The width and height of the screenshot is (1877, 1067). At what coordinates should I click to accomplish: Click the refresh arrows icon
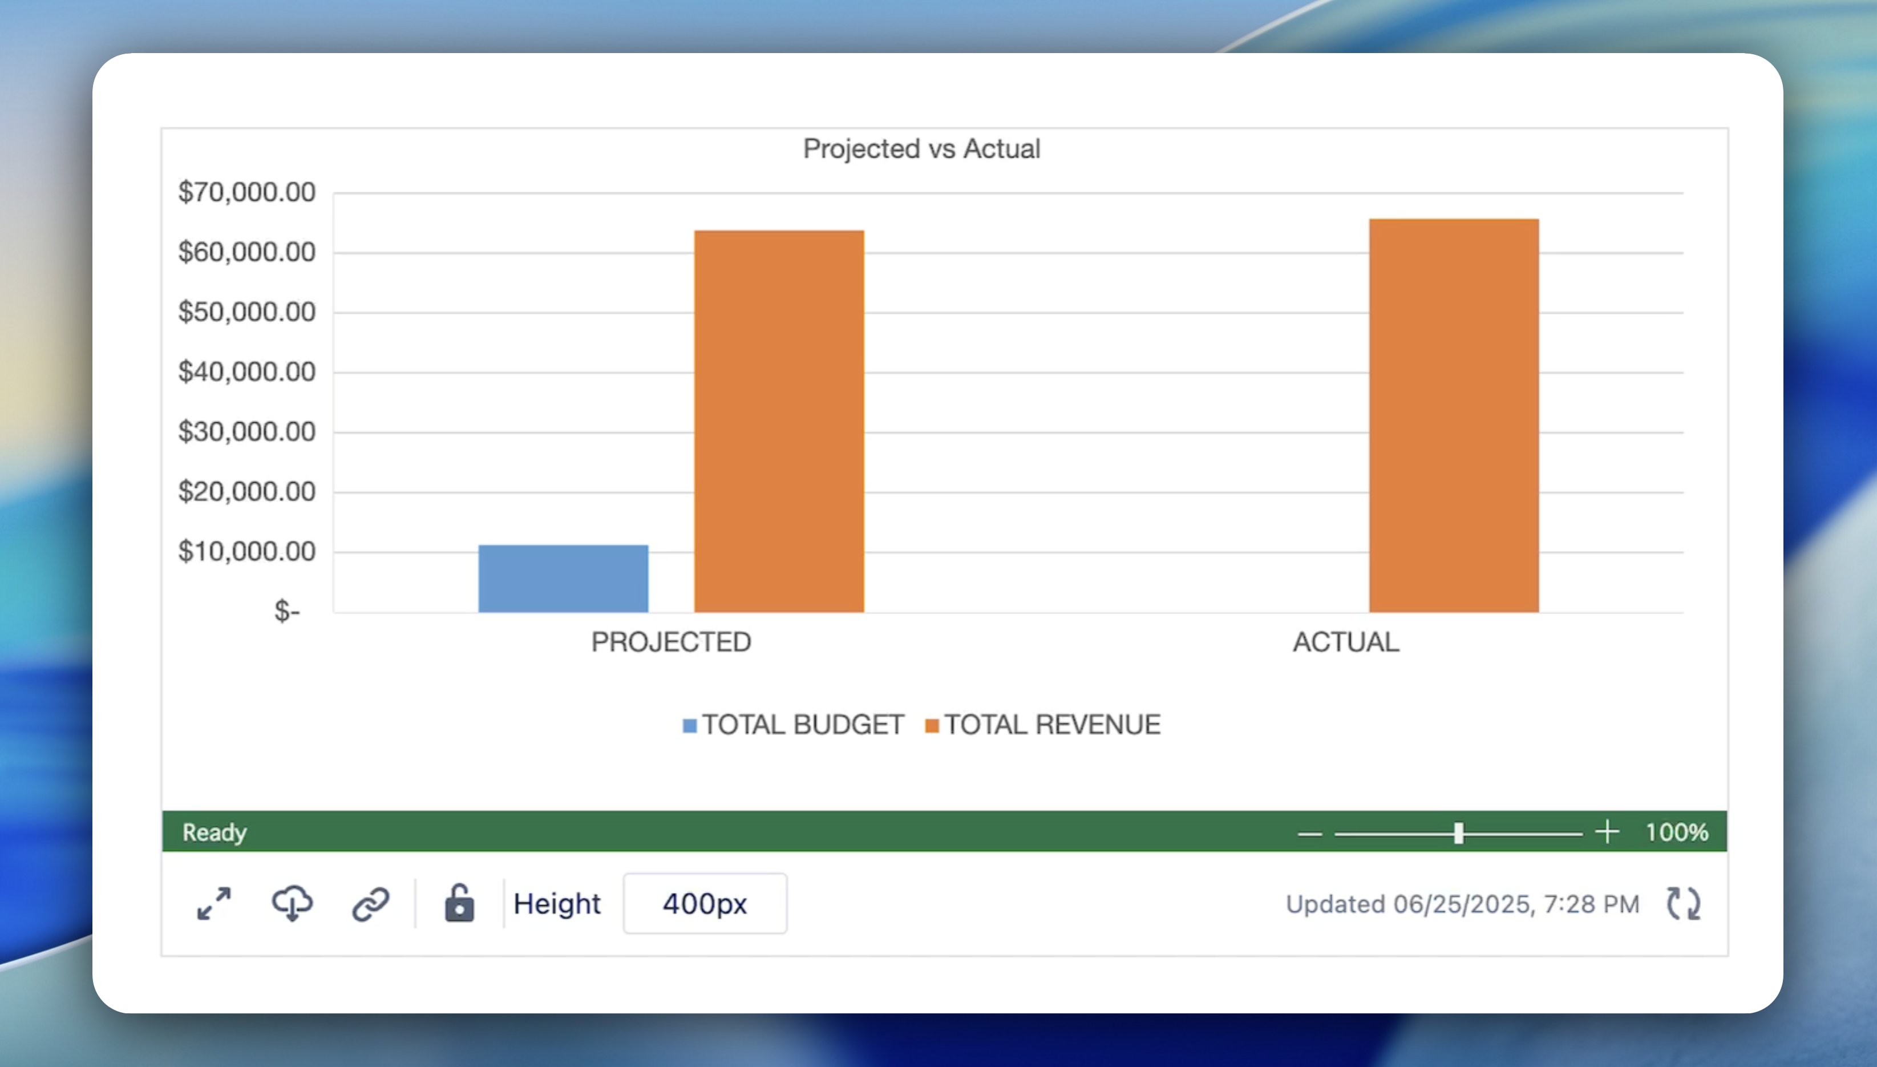[x=1683, y=904]
